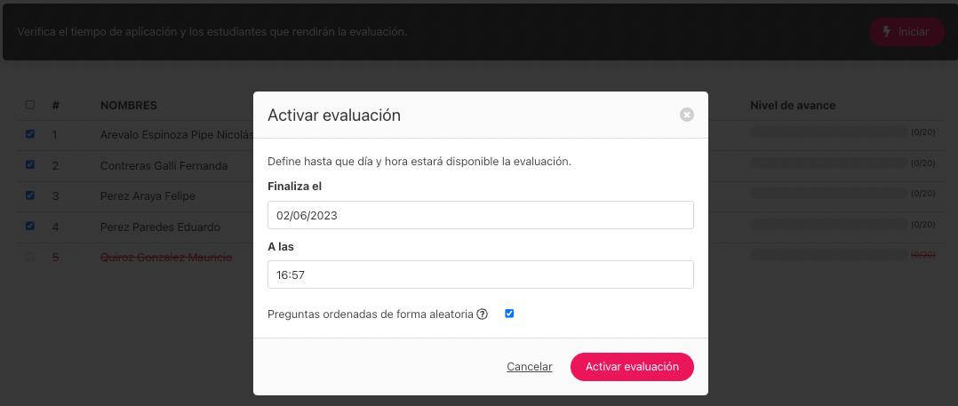This screenshot has width=958, height=406.
Task: Click the Activar evaluación button
Action: (x=632, y=367)
